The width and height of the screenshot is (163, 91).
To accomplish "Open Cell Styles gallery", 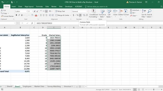I will coord(109,13).
